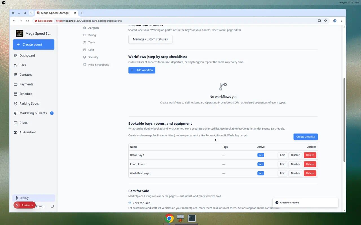The width and height of the screenshot is (361, 225).
Task: Open the terminal from the dock
Action: 192,218
